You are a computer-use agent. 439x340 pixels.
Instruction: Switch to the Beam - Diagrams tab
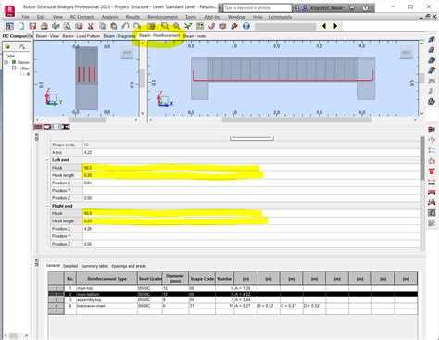[x=119, y=36]
